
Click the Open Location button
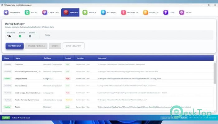click(x=73, y=46)
